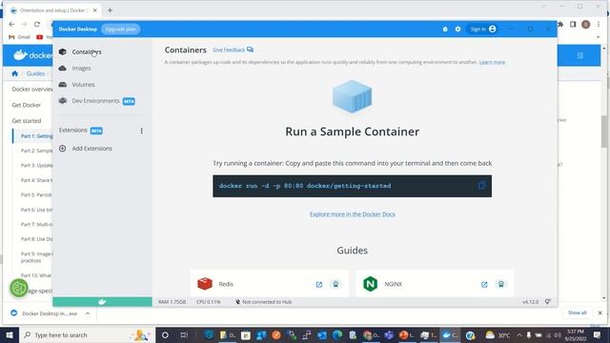610x343 pixels.
Task: Open the troubleshoot bug icon
Action: tap(445, 30)
